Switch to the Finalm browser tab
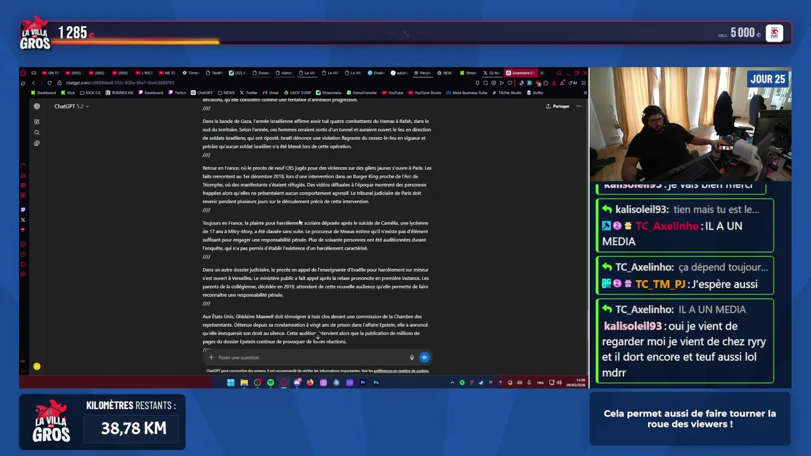 point(376,73)
